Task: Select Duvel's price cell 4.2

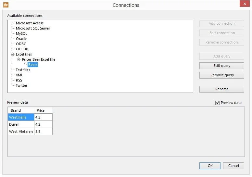Action: click(44, 124)
